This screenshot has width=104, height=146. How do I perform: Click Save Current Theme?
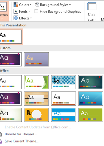click(x=22, y=141)
